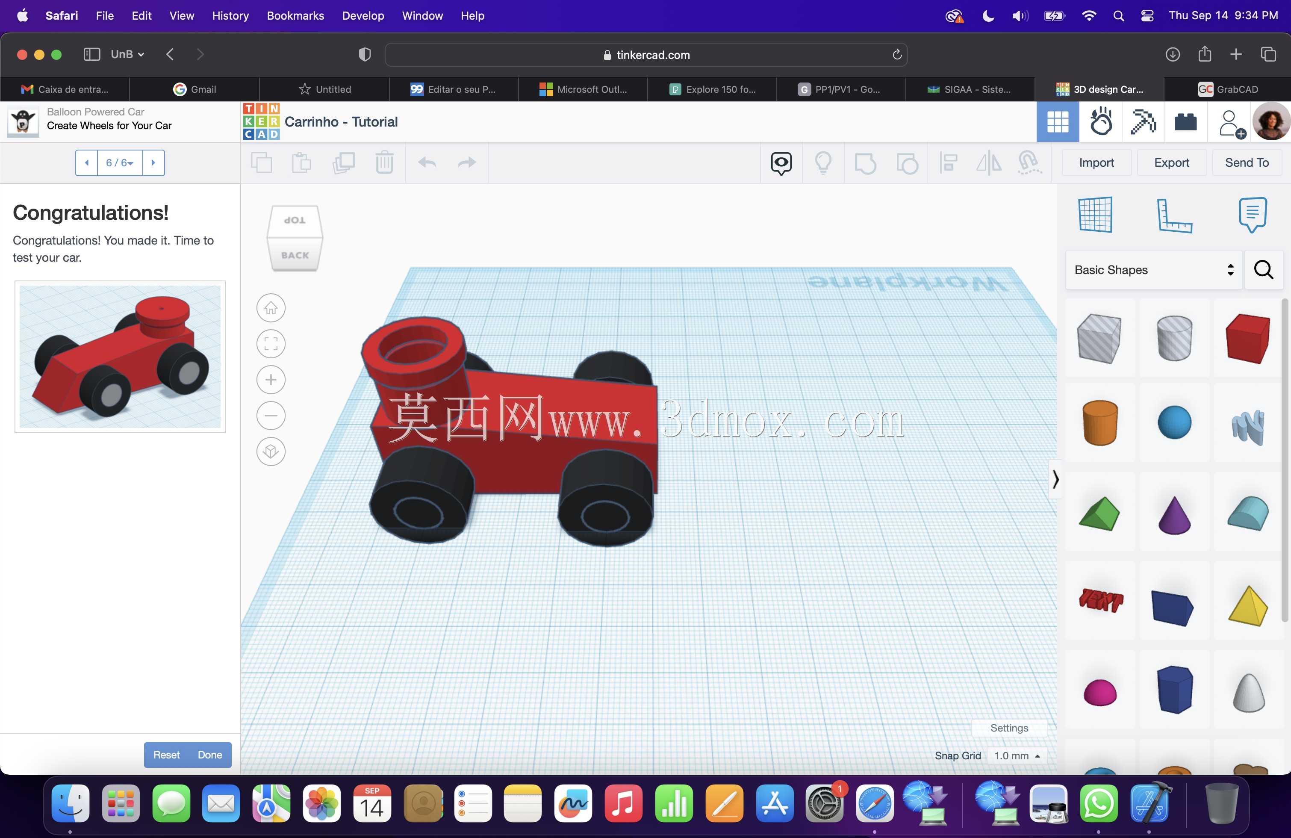The height and width of the screenshot is (838, 1291).
Task: Click the Home view button
Action: [x=271, y=308]
